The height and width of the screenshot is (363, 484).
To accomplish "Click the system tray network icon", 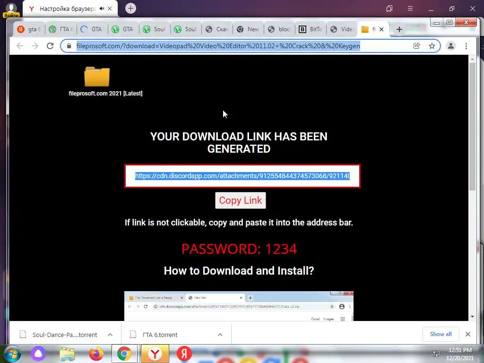I will 436,354.
